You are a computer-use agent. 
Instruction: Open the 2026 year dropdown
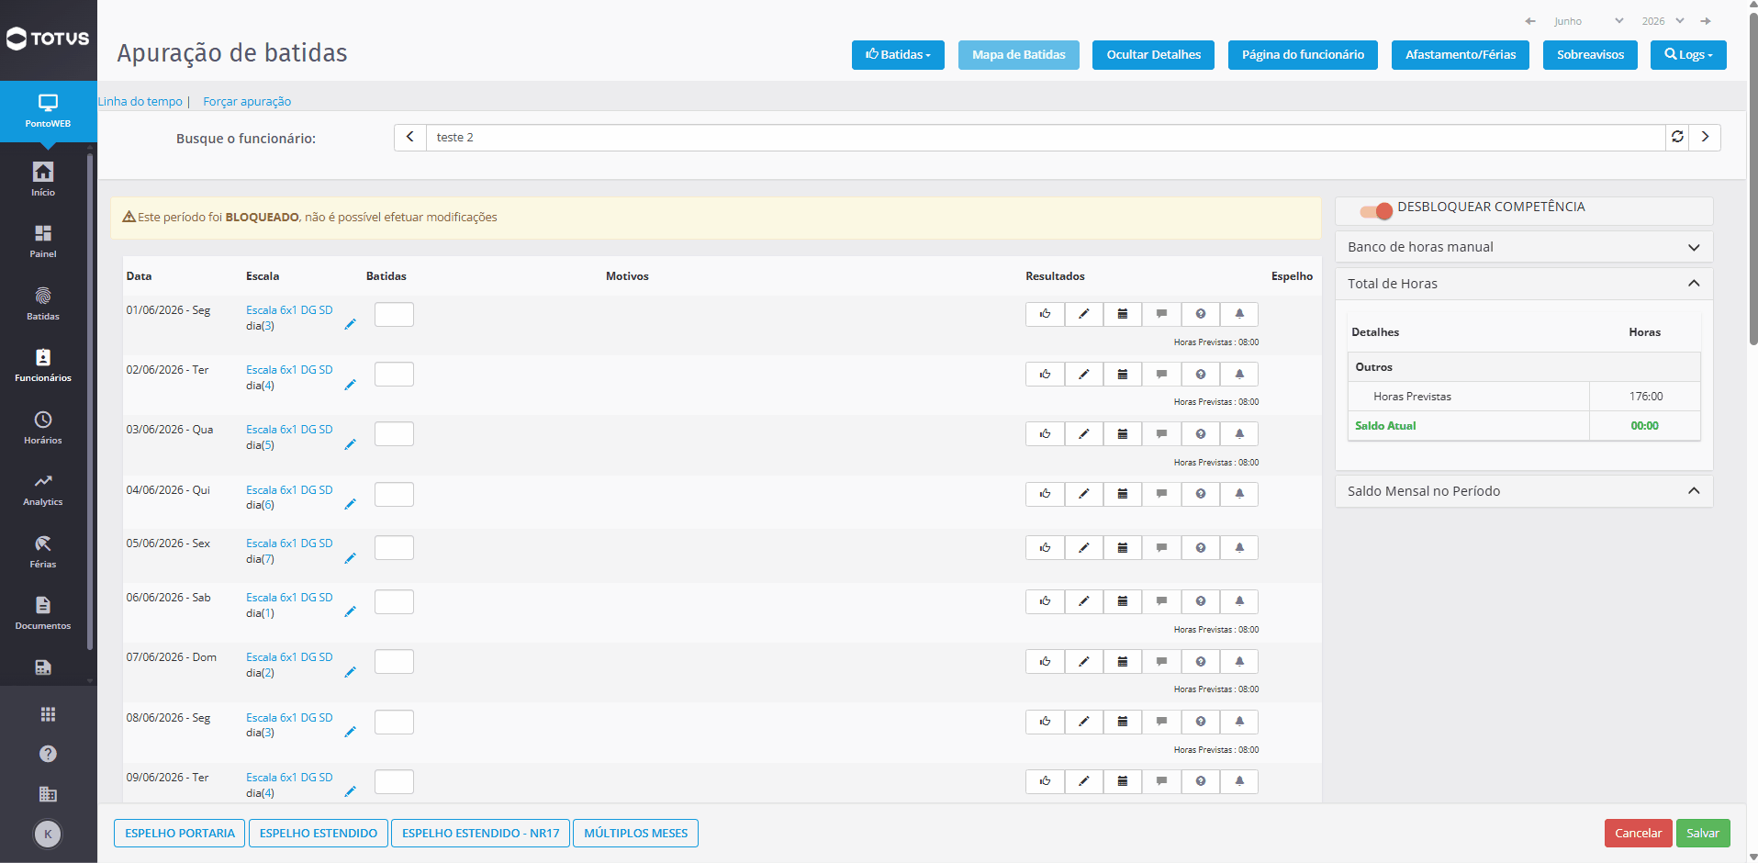point(1663,21)
